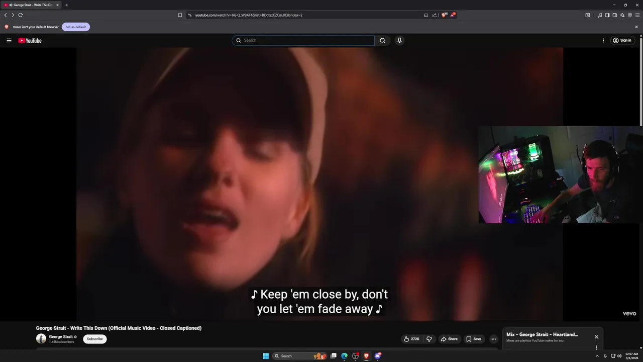The height and width of the screenshot is (362, 643).
Task: Bookmark this page in the address bar
Action: [180, 15]
